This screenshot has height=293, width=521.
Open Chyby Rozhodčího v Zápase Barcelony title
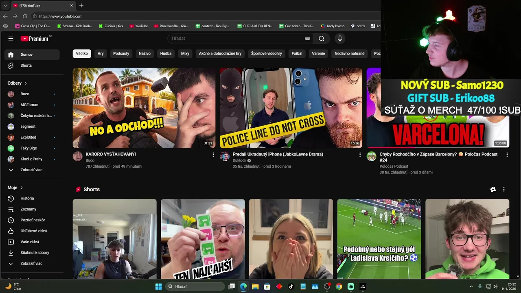(x=438, y=157)
